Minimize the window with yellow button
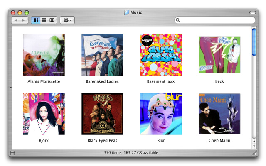 [20, 12]
